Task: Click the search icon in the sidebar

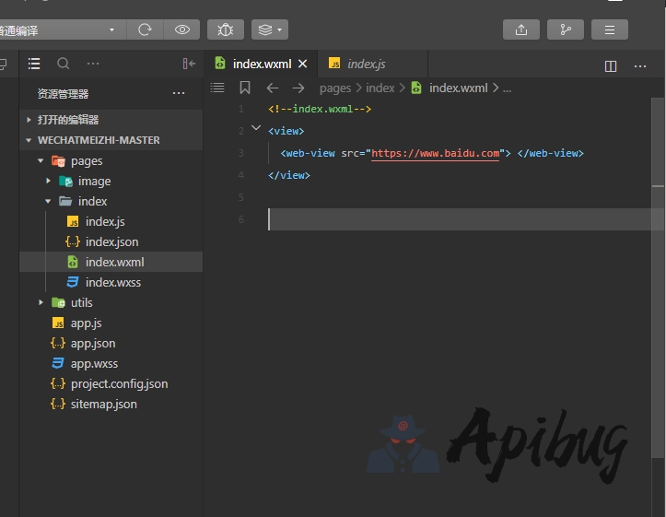Action: point(64,64)
